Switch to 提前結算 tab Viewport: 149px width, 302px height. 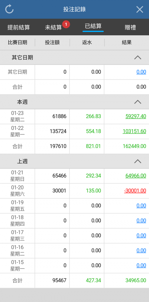click(19, 27)
